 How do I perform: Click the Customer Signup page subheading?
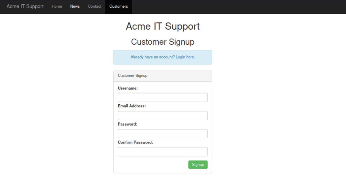[x=163, y=42]
